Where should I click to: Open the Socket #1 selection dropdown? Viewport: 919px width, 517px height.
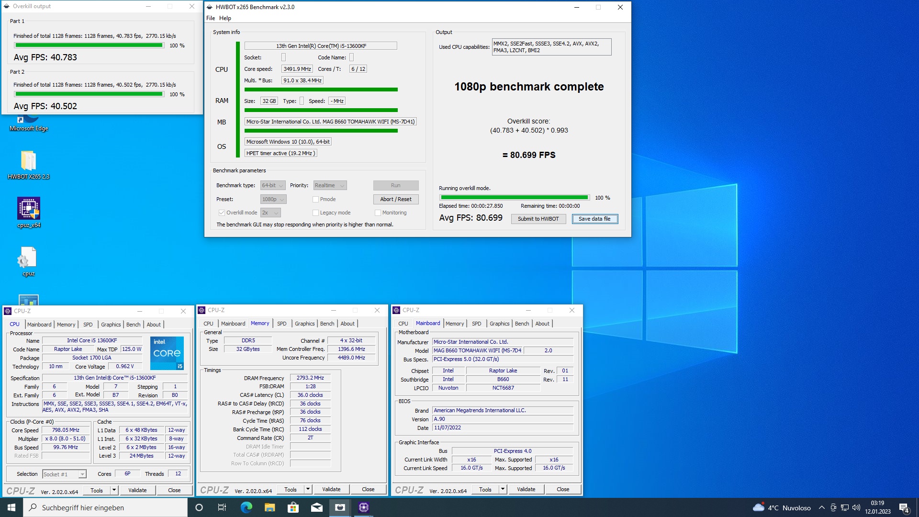click(x=64, y=474)
